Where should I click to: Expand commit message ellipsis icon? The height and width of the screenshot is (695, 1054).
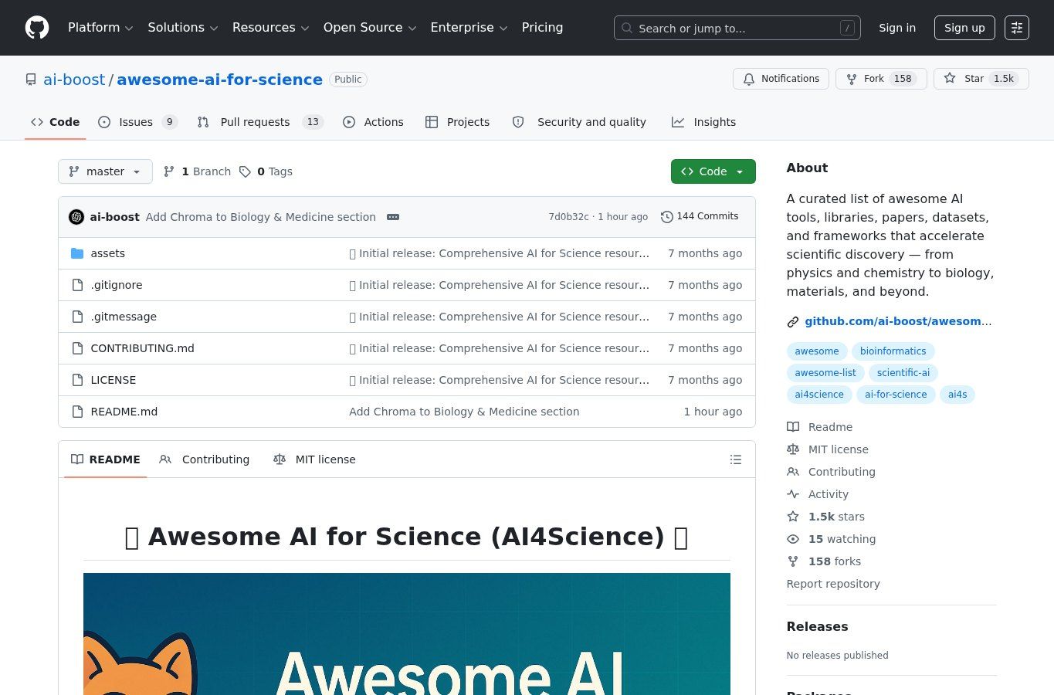pyautogui.click(x=393, y=217)
